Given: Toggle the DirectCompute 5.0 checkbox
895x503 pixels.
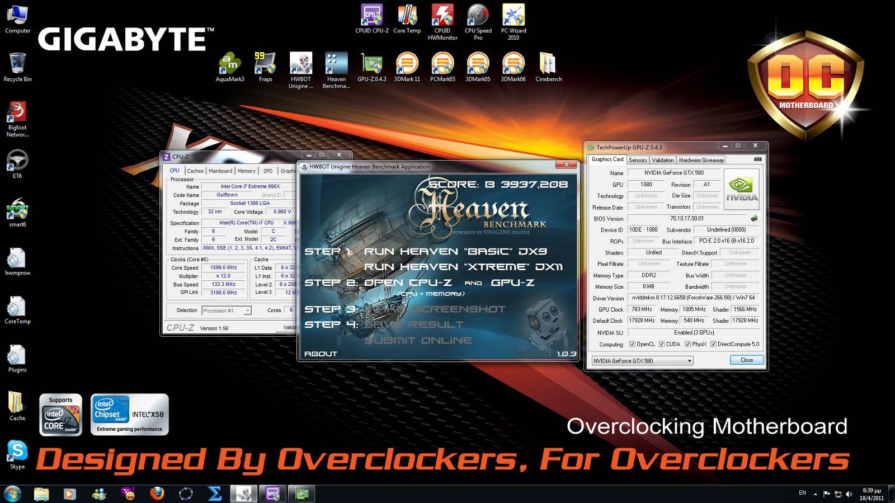Looking at the screenshot, I should click(713, 344).
